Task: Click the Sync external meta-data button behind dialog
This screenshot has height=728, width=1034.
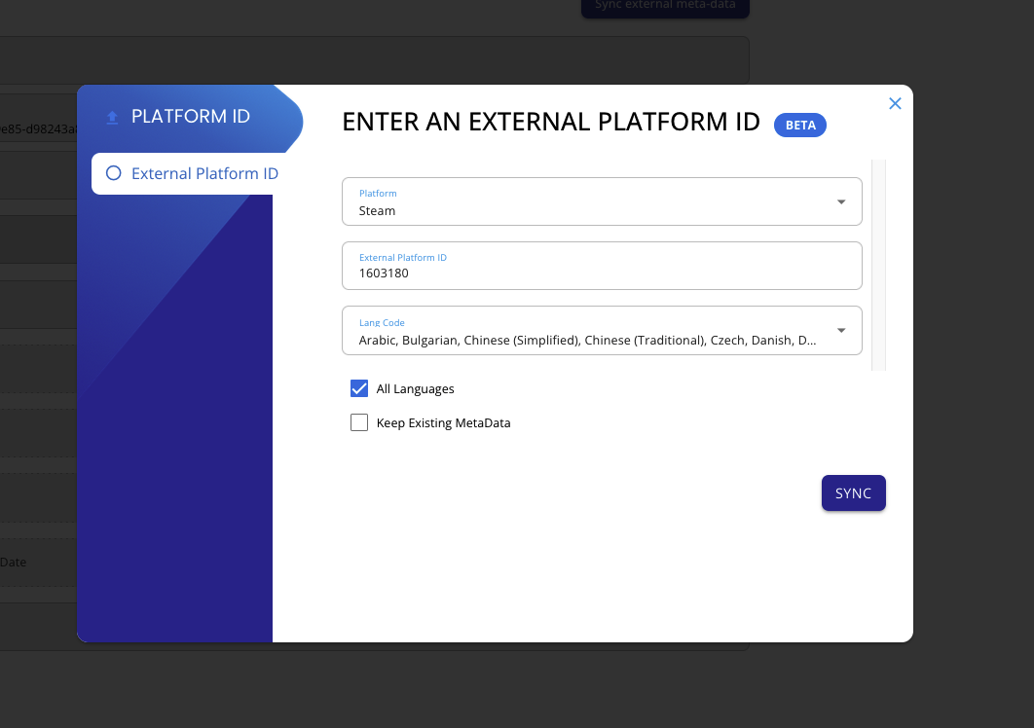Action: click(665, 7)
